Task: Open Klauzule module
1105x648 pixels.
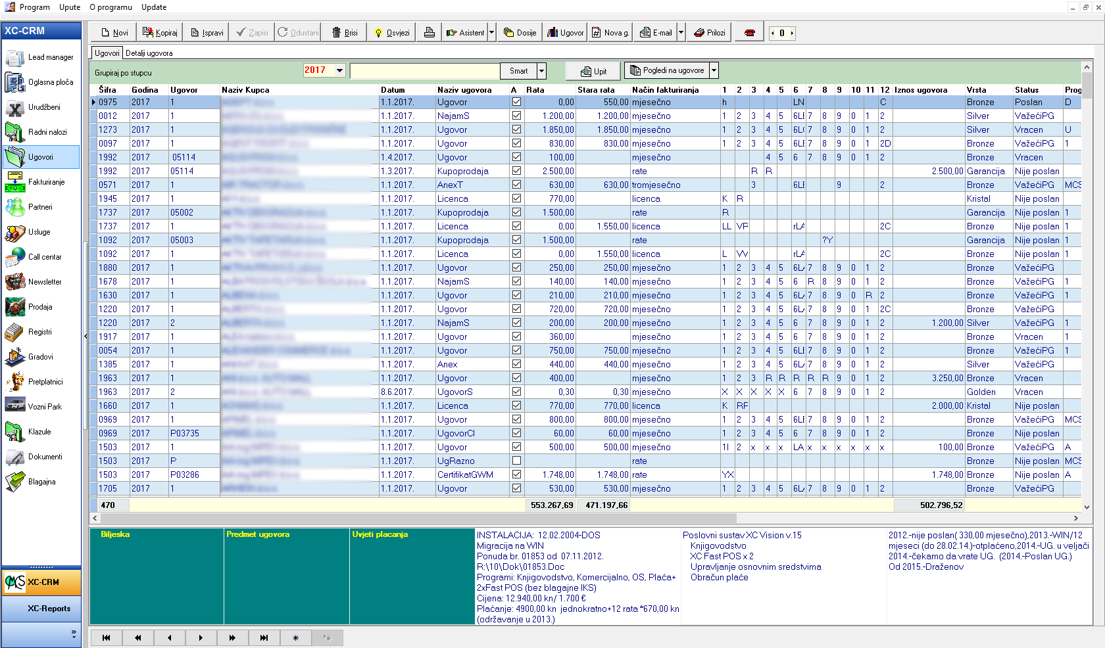Action: tap(41, 432)
